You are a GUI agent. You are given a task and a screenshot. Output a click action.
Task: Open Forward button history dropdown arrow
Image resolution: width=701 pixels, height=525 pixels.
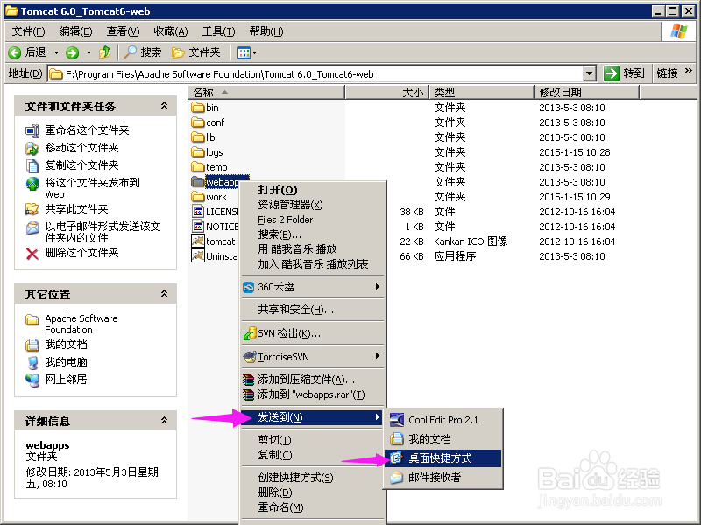click(x=89, y=52)
